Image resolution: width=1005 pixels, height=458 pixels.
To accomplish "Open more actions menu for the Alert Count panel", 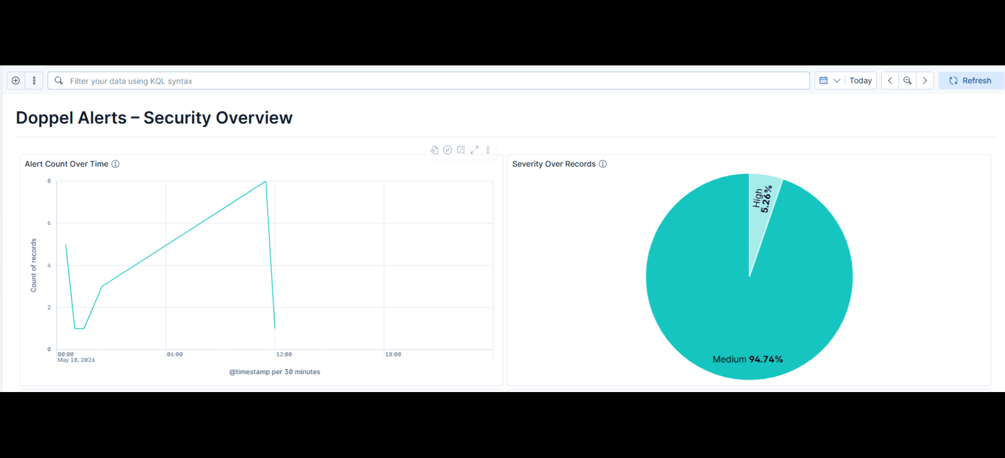I will (488, 150).
